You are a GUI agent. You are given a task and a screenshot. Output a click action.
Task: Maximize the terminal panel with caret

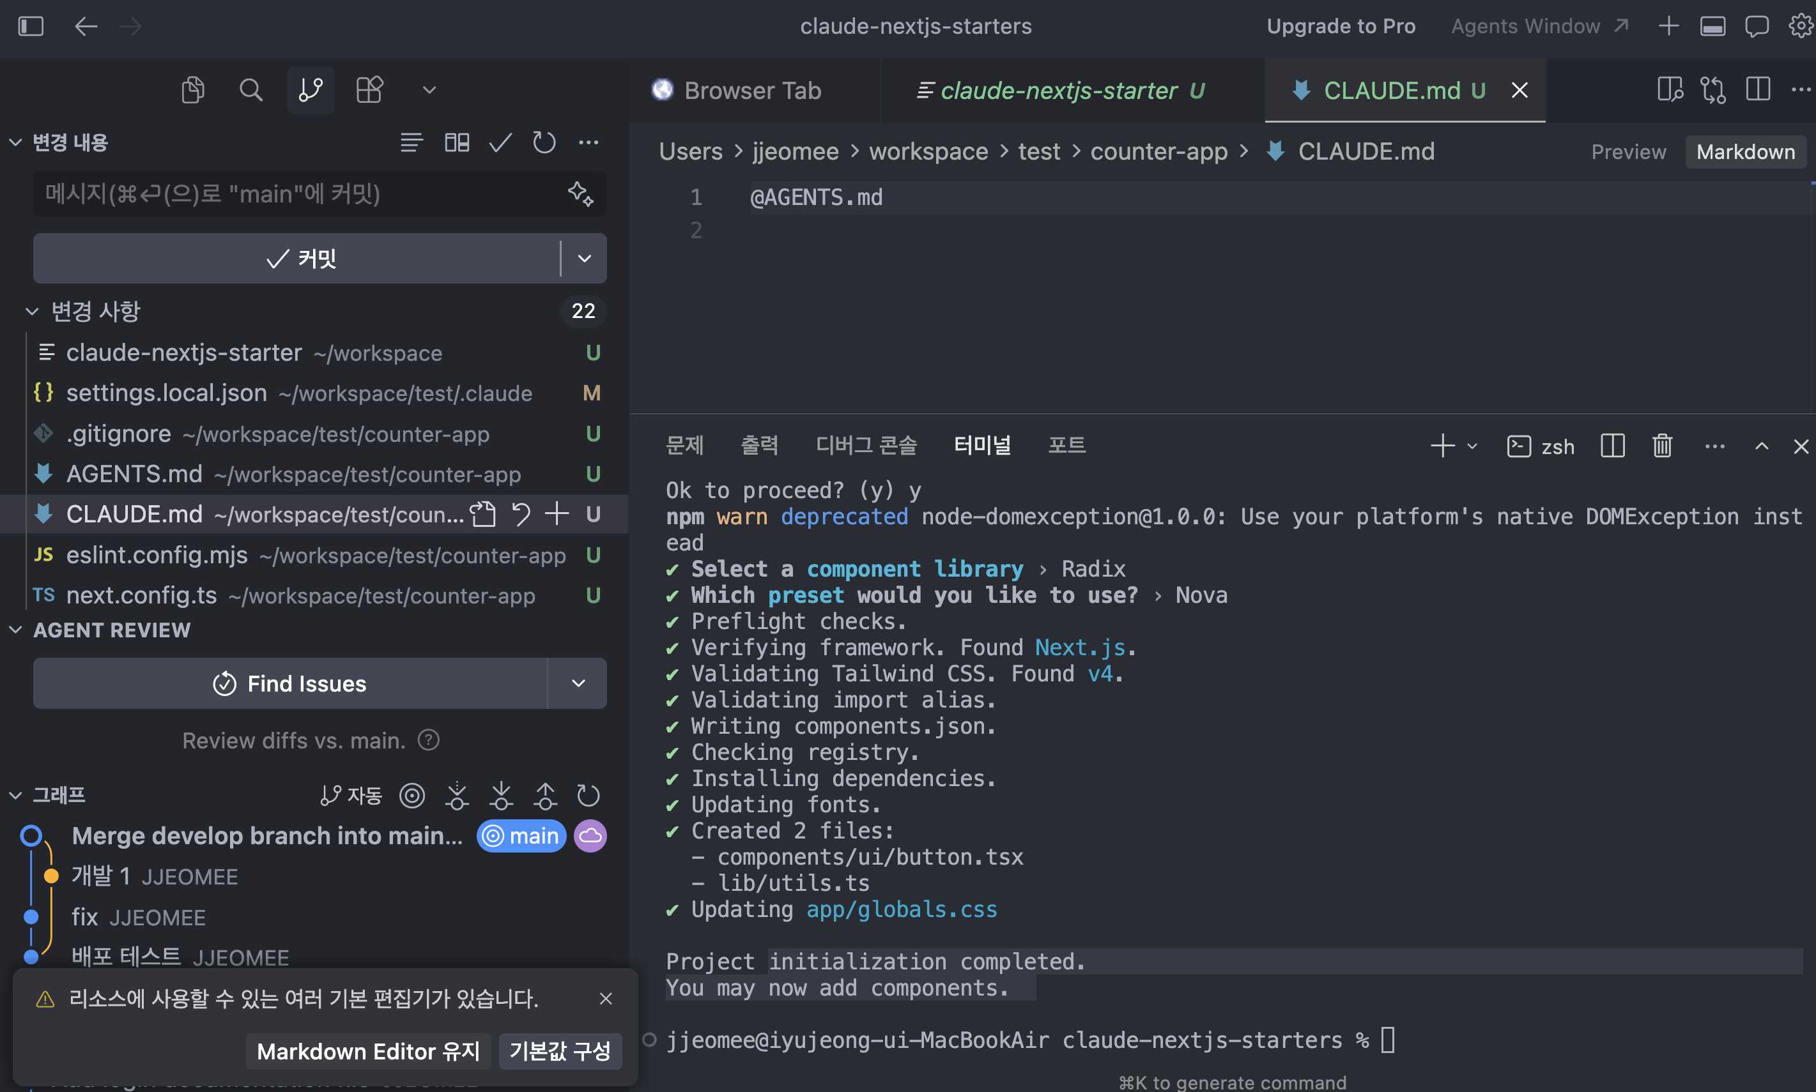(x=1762, y=446)
